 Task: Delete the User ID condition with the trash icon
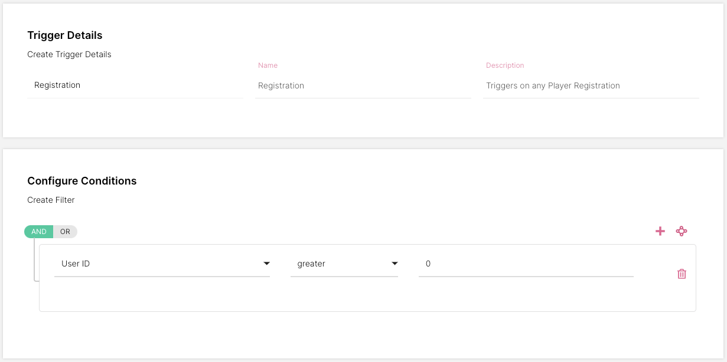point(682,274)
